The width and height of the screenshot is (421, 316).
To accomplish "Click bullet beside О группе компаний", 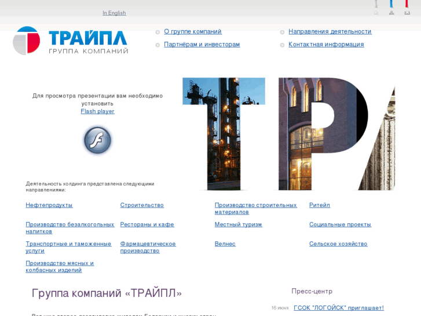I will (x=158, y=32).
